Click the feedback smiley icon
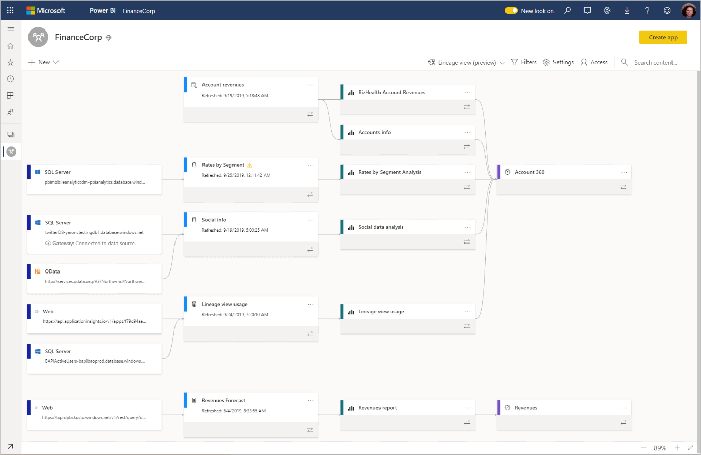The height and width of the screenshot is (455, 701). [x=667, y=10]
